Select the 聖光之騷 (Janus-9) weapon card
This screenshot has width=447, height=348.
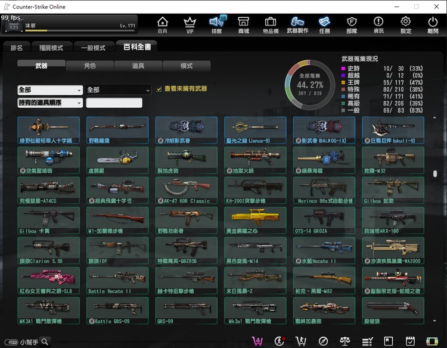(255, 130)
